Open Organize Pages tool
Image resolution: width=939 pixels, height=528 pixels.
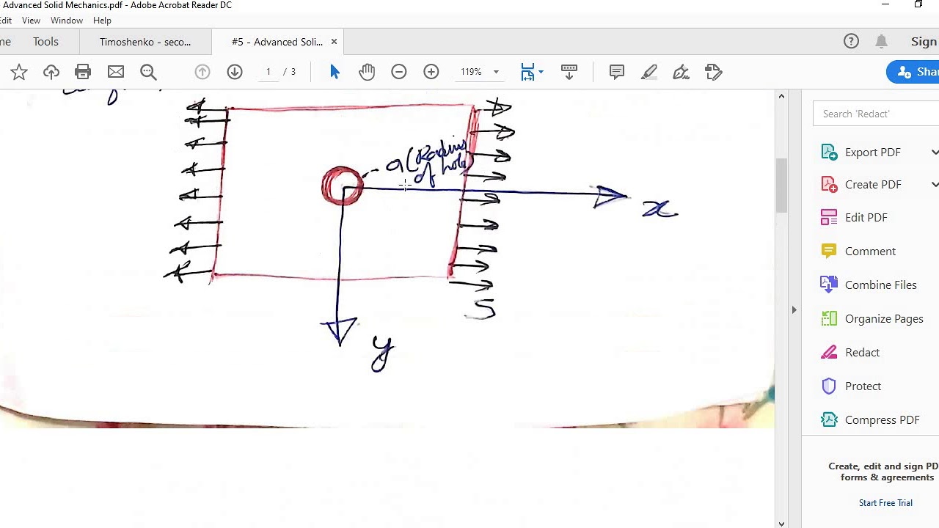click(x=872, y=319)
